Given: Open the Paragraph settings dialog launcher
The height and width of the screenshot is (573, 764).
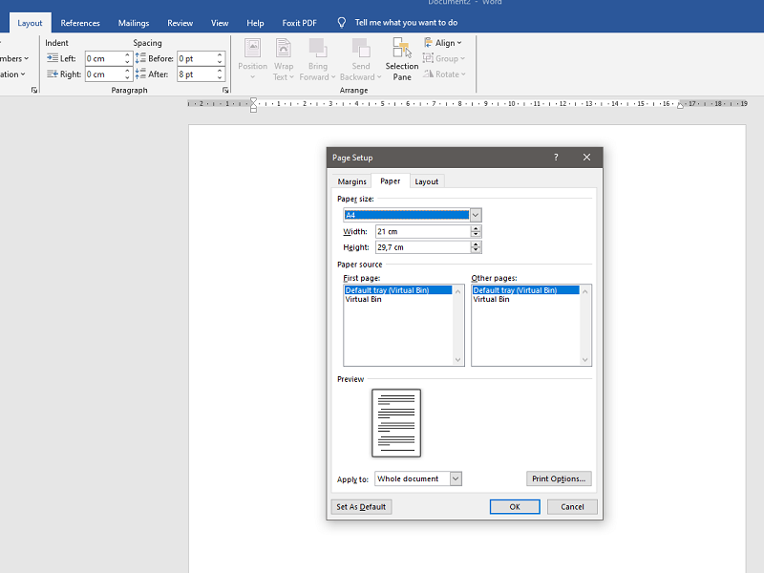Looking at the screenshot, I should [x=225, y=90].
